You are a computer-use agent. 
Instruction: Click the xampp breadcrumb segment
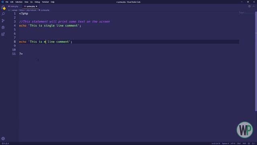pos(14,10)
